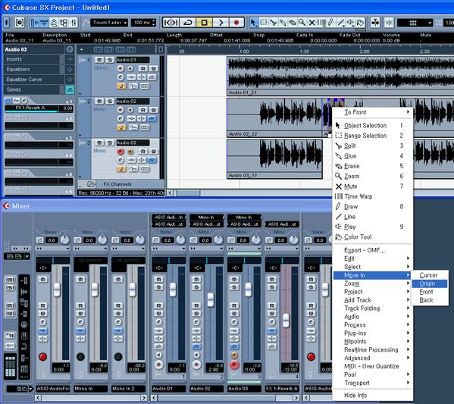This screenshot has width=454, height=404.
Task: Toggle Snap to Zero Crossing icon
Action: pyautogui.click(x=389, y=23)
